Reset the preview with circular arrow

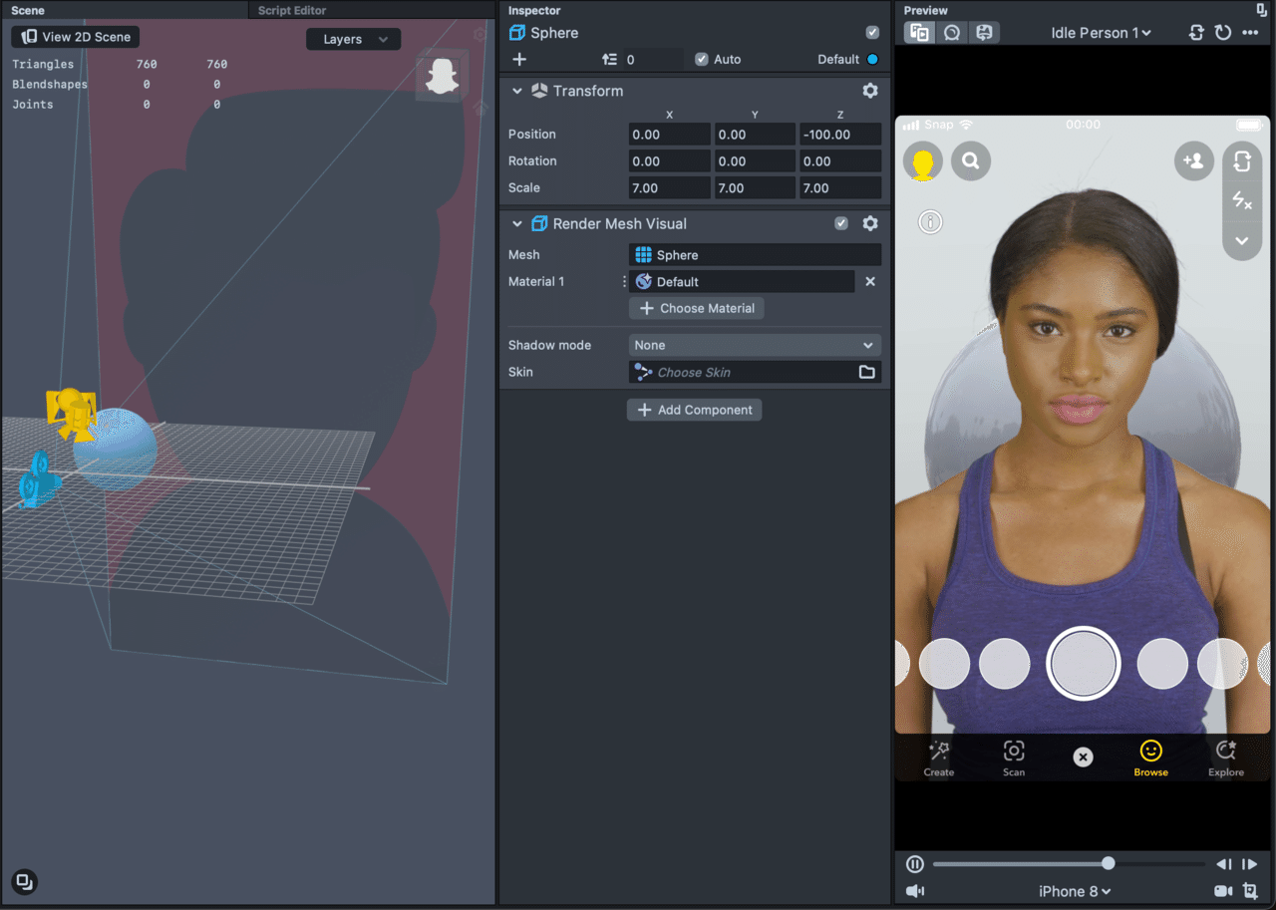1223,33
